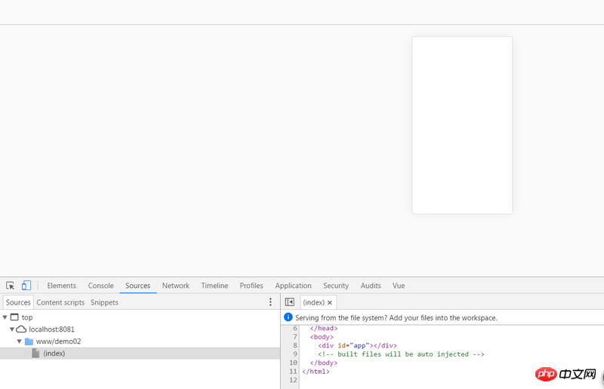Image resolution: width=604 pixels, height=389 pixels.
Task: Click line number 11 in the gutter
Action: click(293, 372)
